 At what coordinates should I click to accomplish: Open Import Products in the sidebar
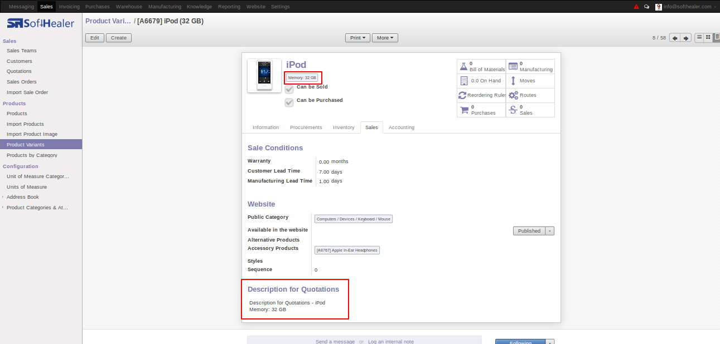[25, 124]
